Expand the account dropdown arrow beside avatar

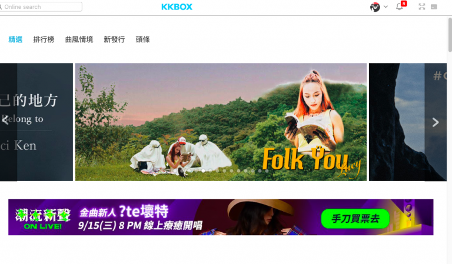coord(385,6)
